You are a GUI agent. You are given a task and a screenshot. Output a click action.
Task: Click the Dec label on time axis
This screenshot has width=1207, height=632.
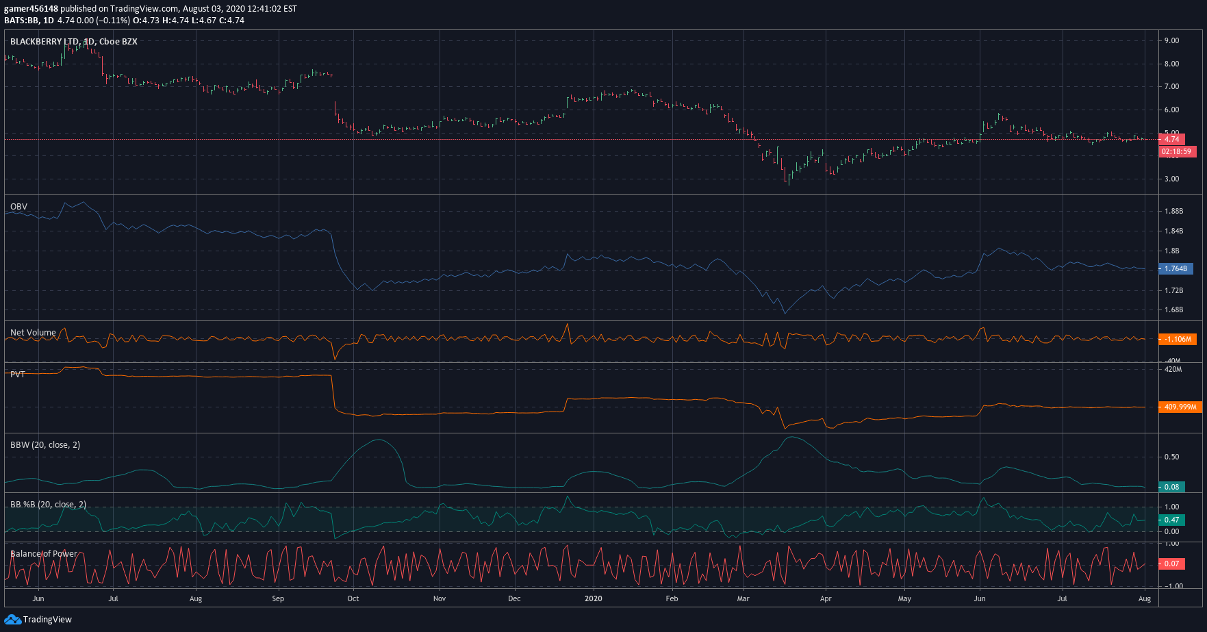click(x=514, y=598)
